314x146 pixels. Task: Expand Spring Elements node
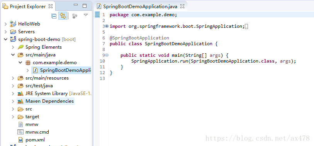point(13,47)
